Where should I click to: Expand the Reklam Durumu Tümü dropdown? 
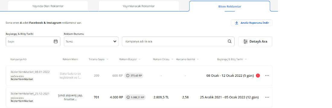click(91, 41)
